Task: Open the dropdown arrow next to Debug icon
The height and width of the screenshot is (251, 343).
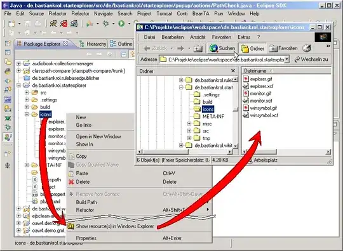Action: pyautogui.click(x=113, y=23)
